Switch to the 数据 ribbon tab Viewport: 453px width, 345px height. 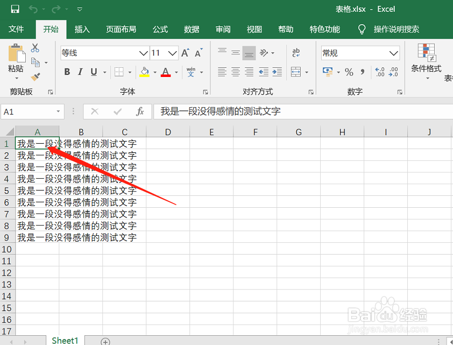191,30
